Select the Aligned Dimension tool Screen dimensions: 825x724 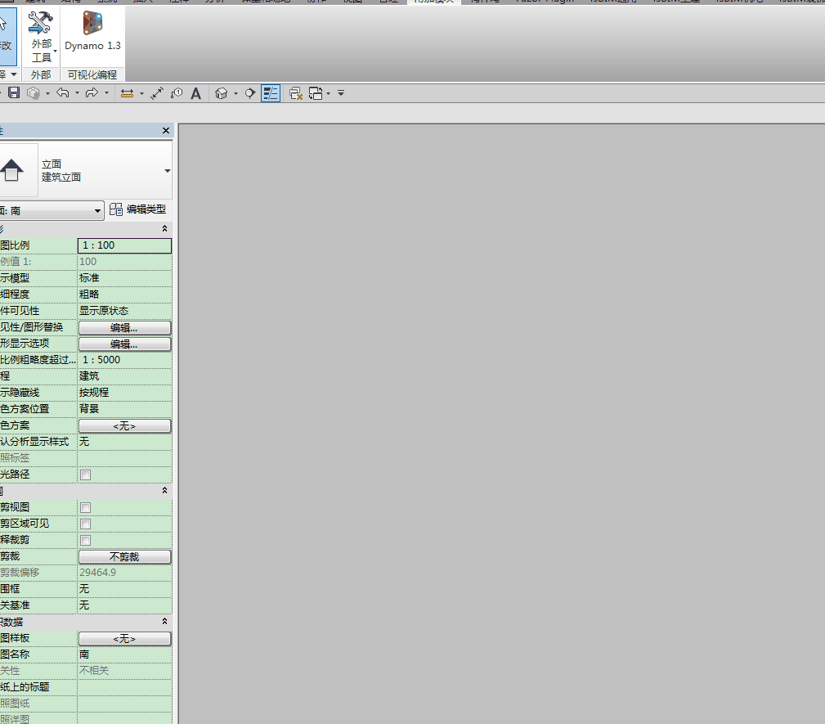(157, 93)
